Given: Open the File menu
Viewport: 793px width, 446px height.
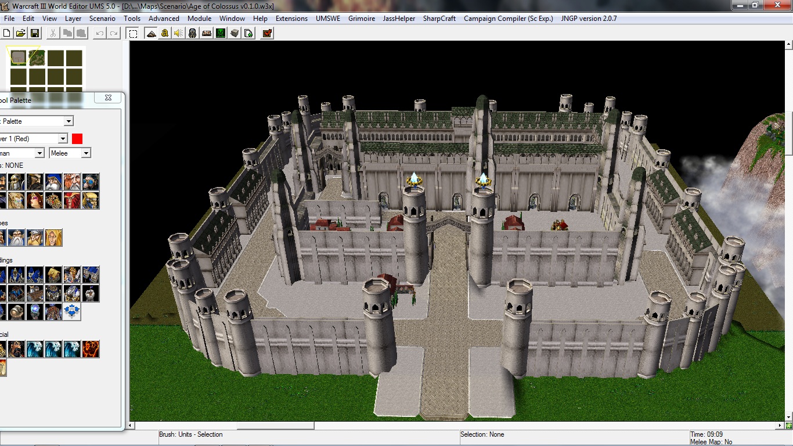Looking at the screenshot, I should click(x=9, y=19).
